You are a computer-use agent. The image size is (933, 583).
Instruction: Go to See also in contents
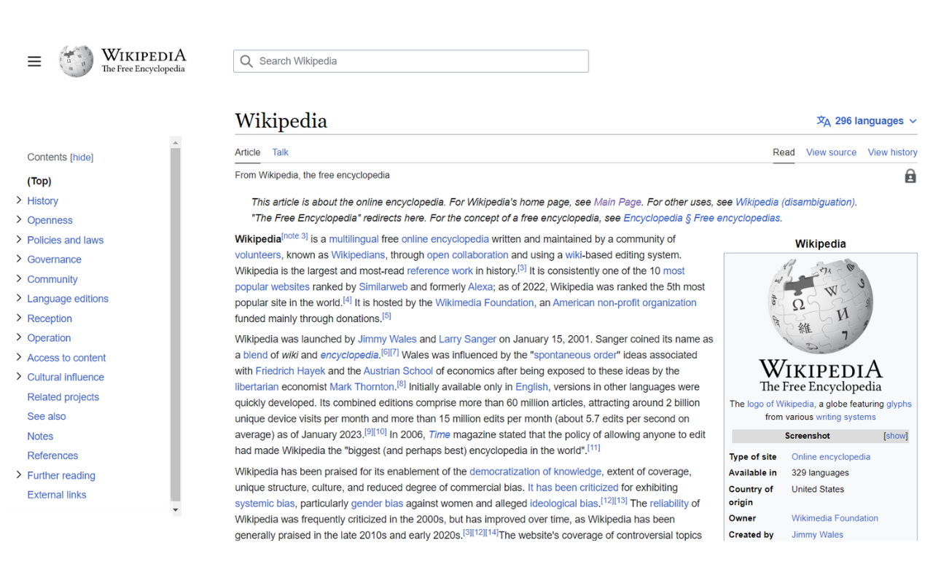(47, 416)
